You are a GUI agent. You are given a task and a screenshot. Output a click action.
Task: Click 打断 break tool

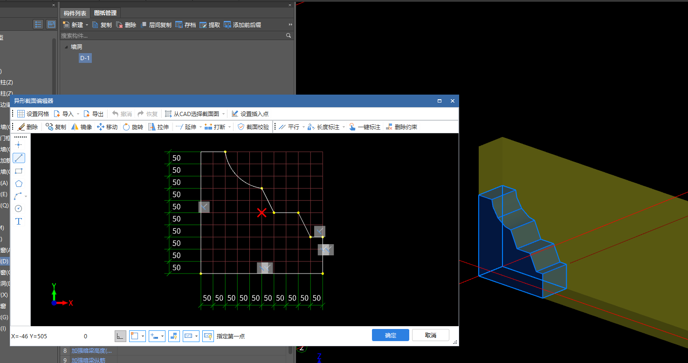tap(215, 127)
